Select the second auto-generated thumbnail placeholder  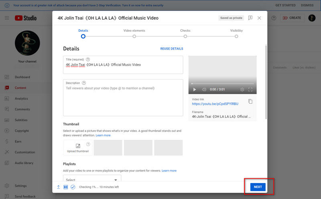point(138,148)
